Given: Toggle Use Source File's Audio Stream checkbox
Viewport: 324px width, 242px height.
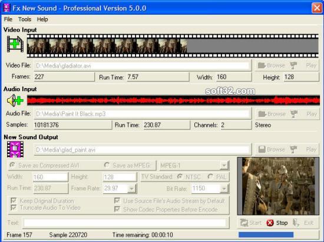Looking at the screenshot, I should (117, 200).
